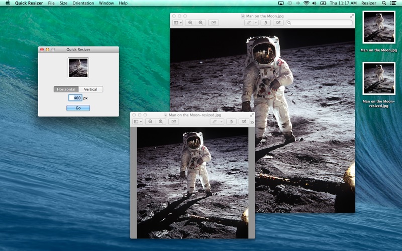Open the File menu
Screen dimensions: 402x251
[51, 3]
